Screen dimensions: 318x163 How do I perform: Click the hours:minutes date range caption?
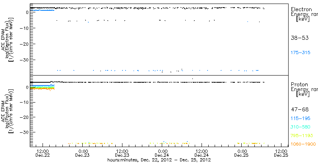pyautogui.click(x=159, y=160)
